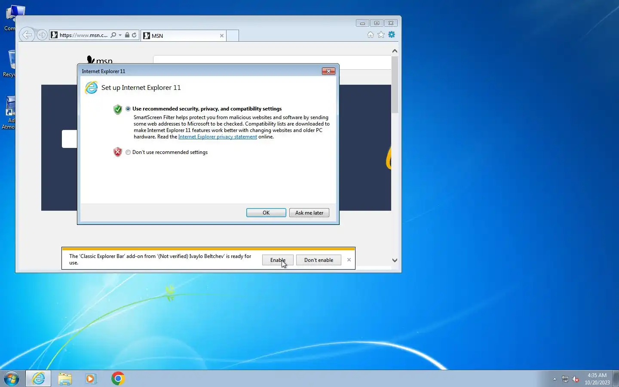This screenshot has height=387, width=619.
Task: Go forward with the browser Forward arrow
Action: [42, 35]
